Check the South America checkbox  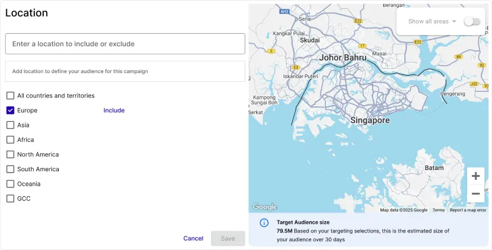[x=11, y=169]
